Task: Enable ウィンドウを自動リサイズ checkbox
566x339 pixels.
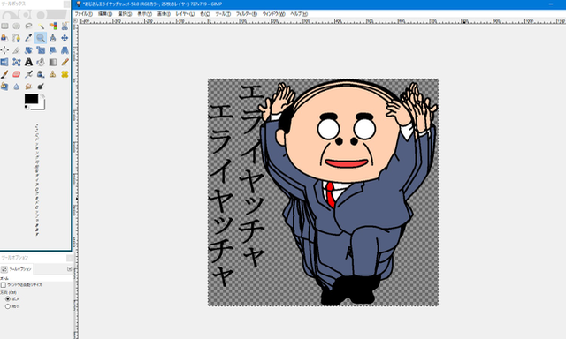Action: (4, 285)
